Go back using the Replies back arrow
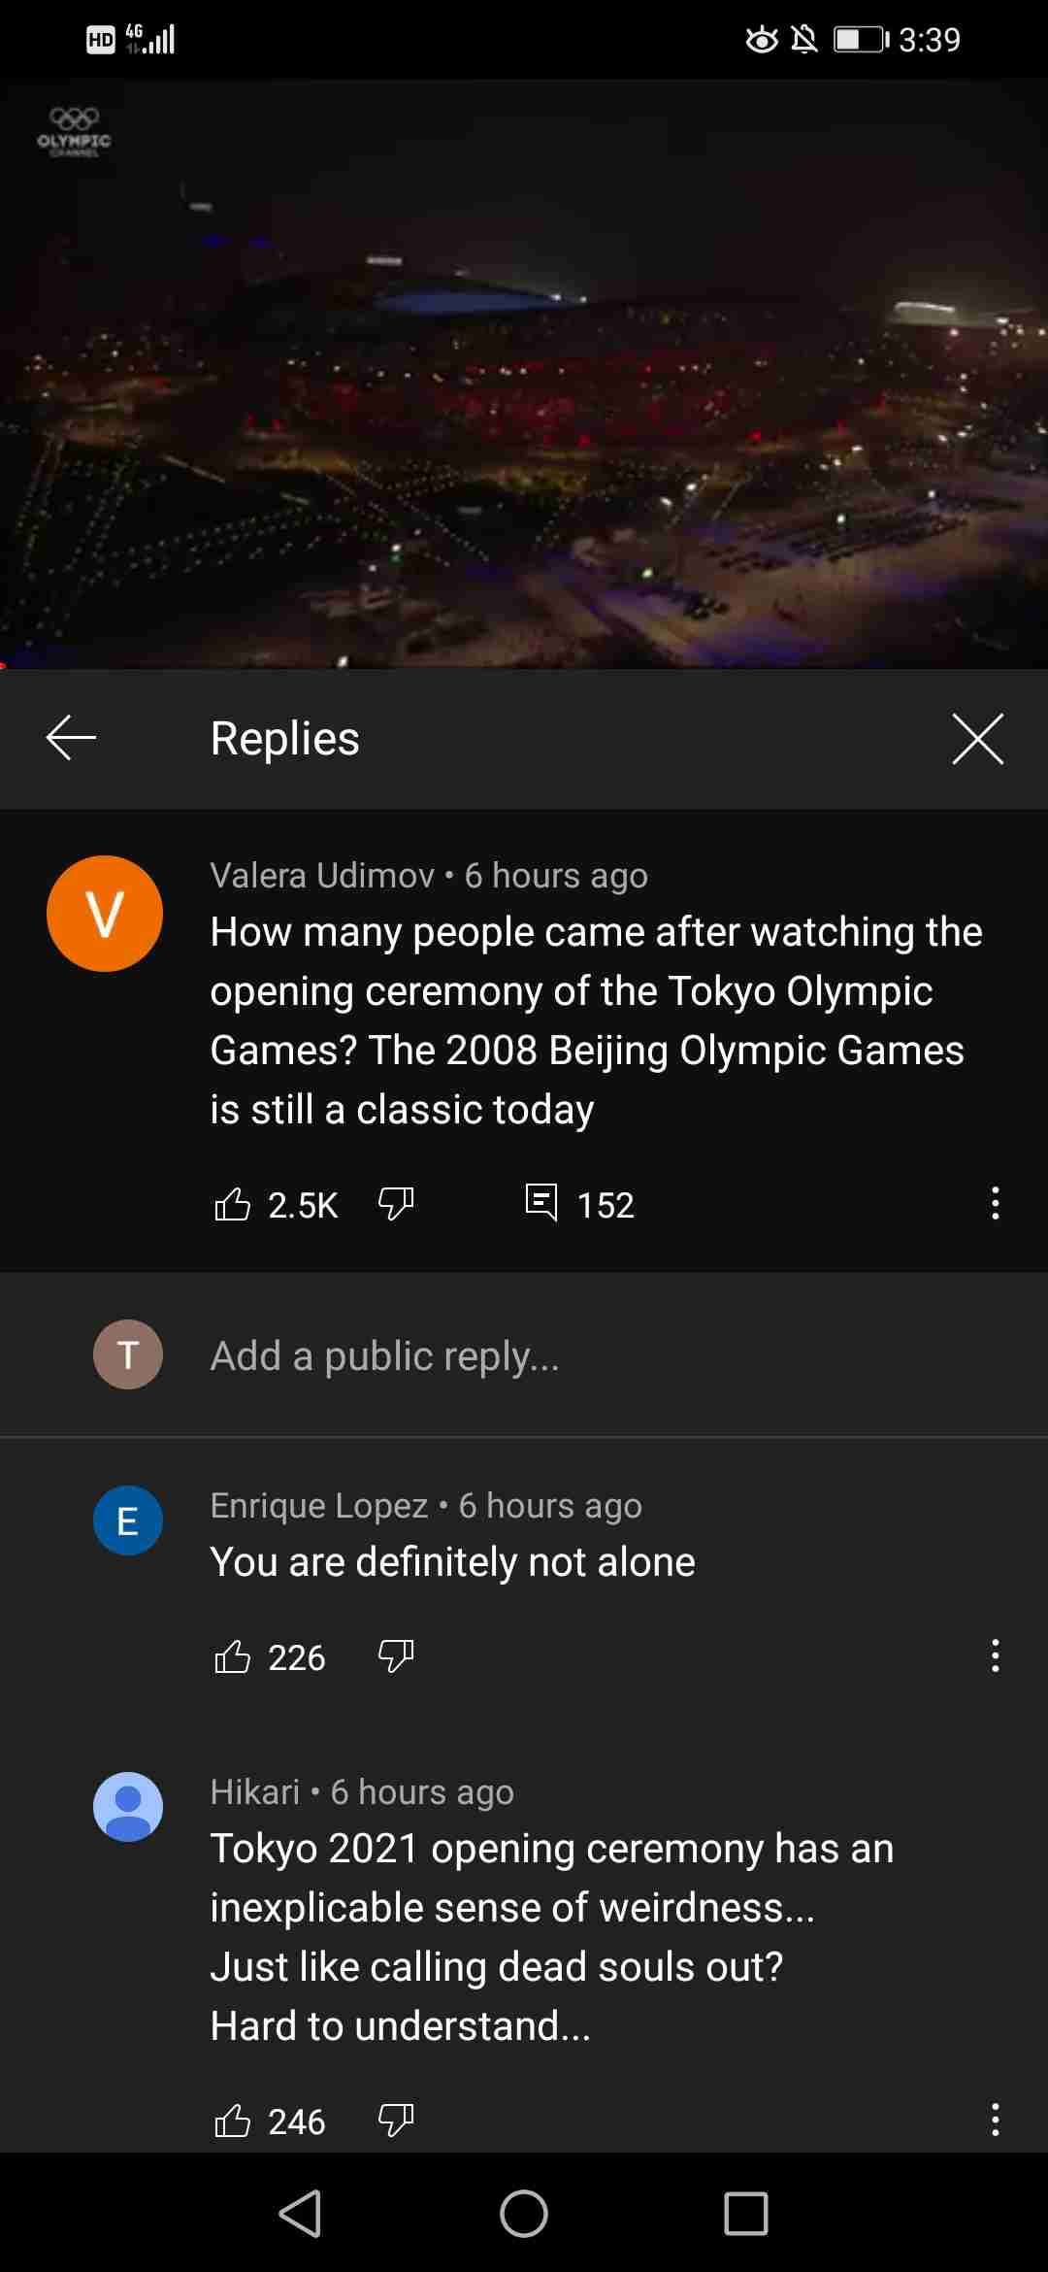This screenshot has width=1048, height=2272. (x=71, y=738)
